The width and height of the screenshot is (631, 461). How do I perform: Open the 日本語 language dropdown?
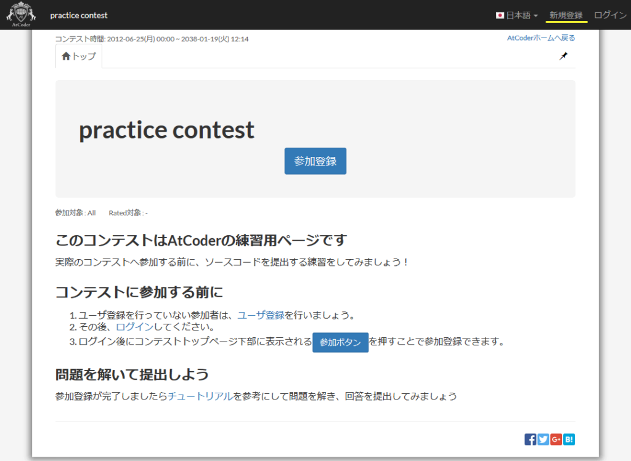click(517, 15)
